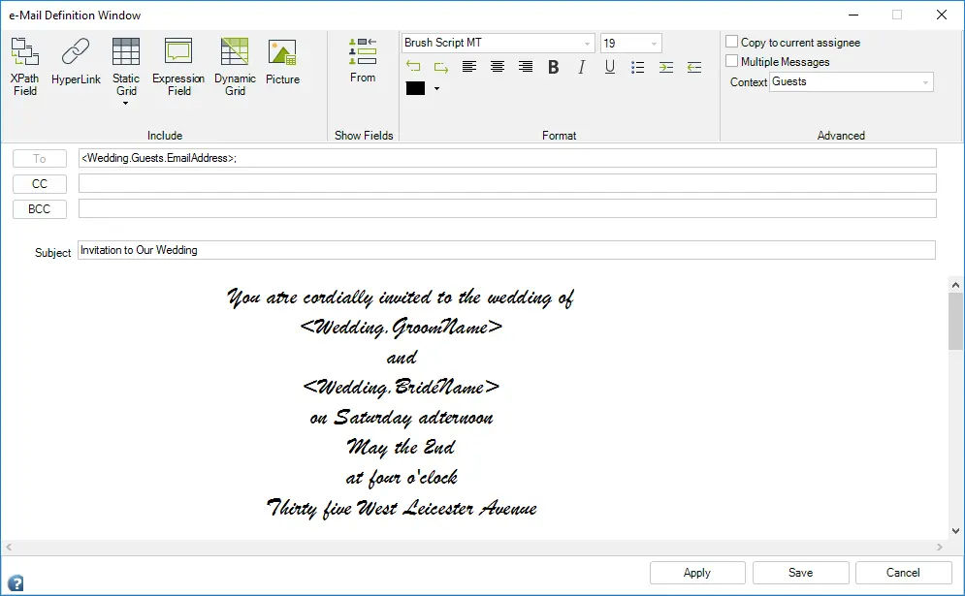Insert a Static Grid
The image size is (965, 596).
[x=126, y=67]
